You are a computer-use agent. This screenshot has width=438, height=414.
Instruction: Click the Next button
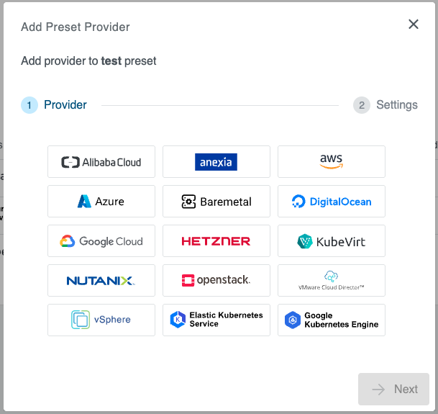(x=393, y=390)
